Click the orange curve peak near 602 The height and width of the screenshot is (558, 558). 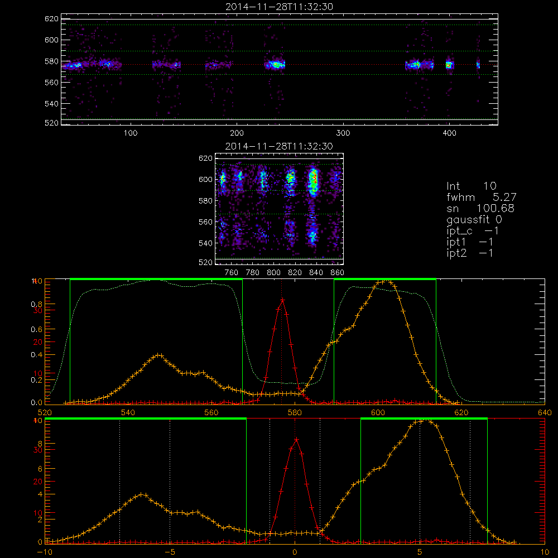pos(385,281)
